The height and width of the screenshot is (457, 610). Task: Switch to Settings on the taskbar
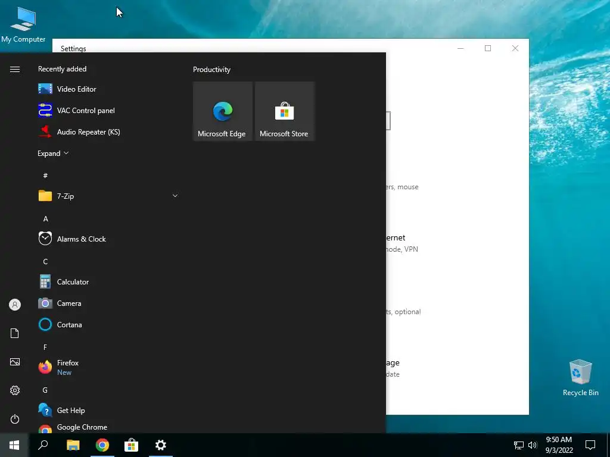[x=161, y=445]
